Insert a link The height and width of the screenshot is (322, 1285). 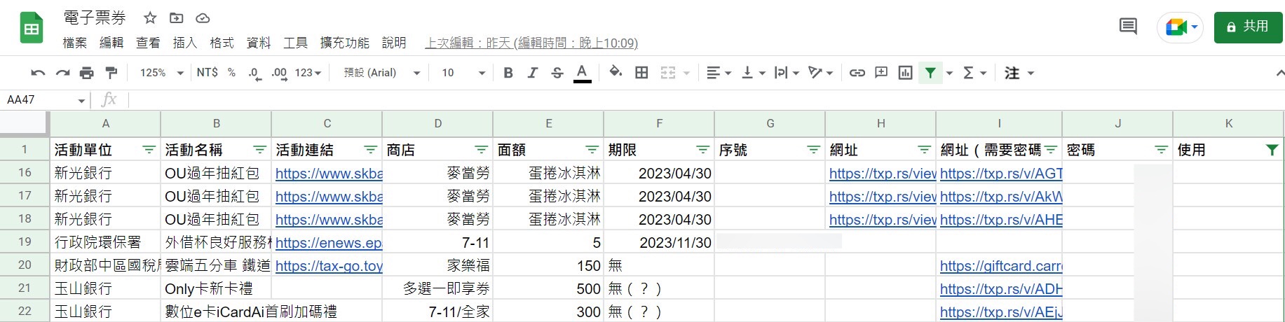click(x=857, y=73)
